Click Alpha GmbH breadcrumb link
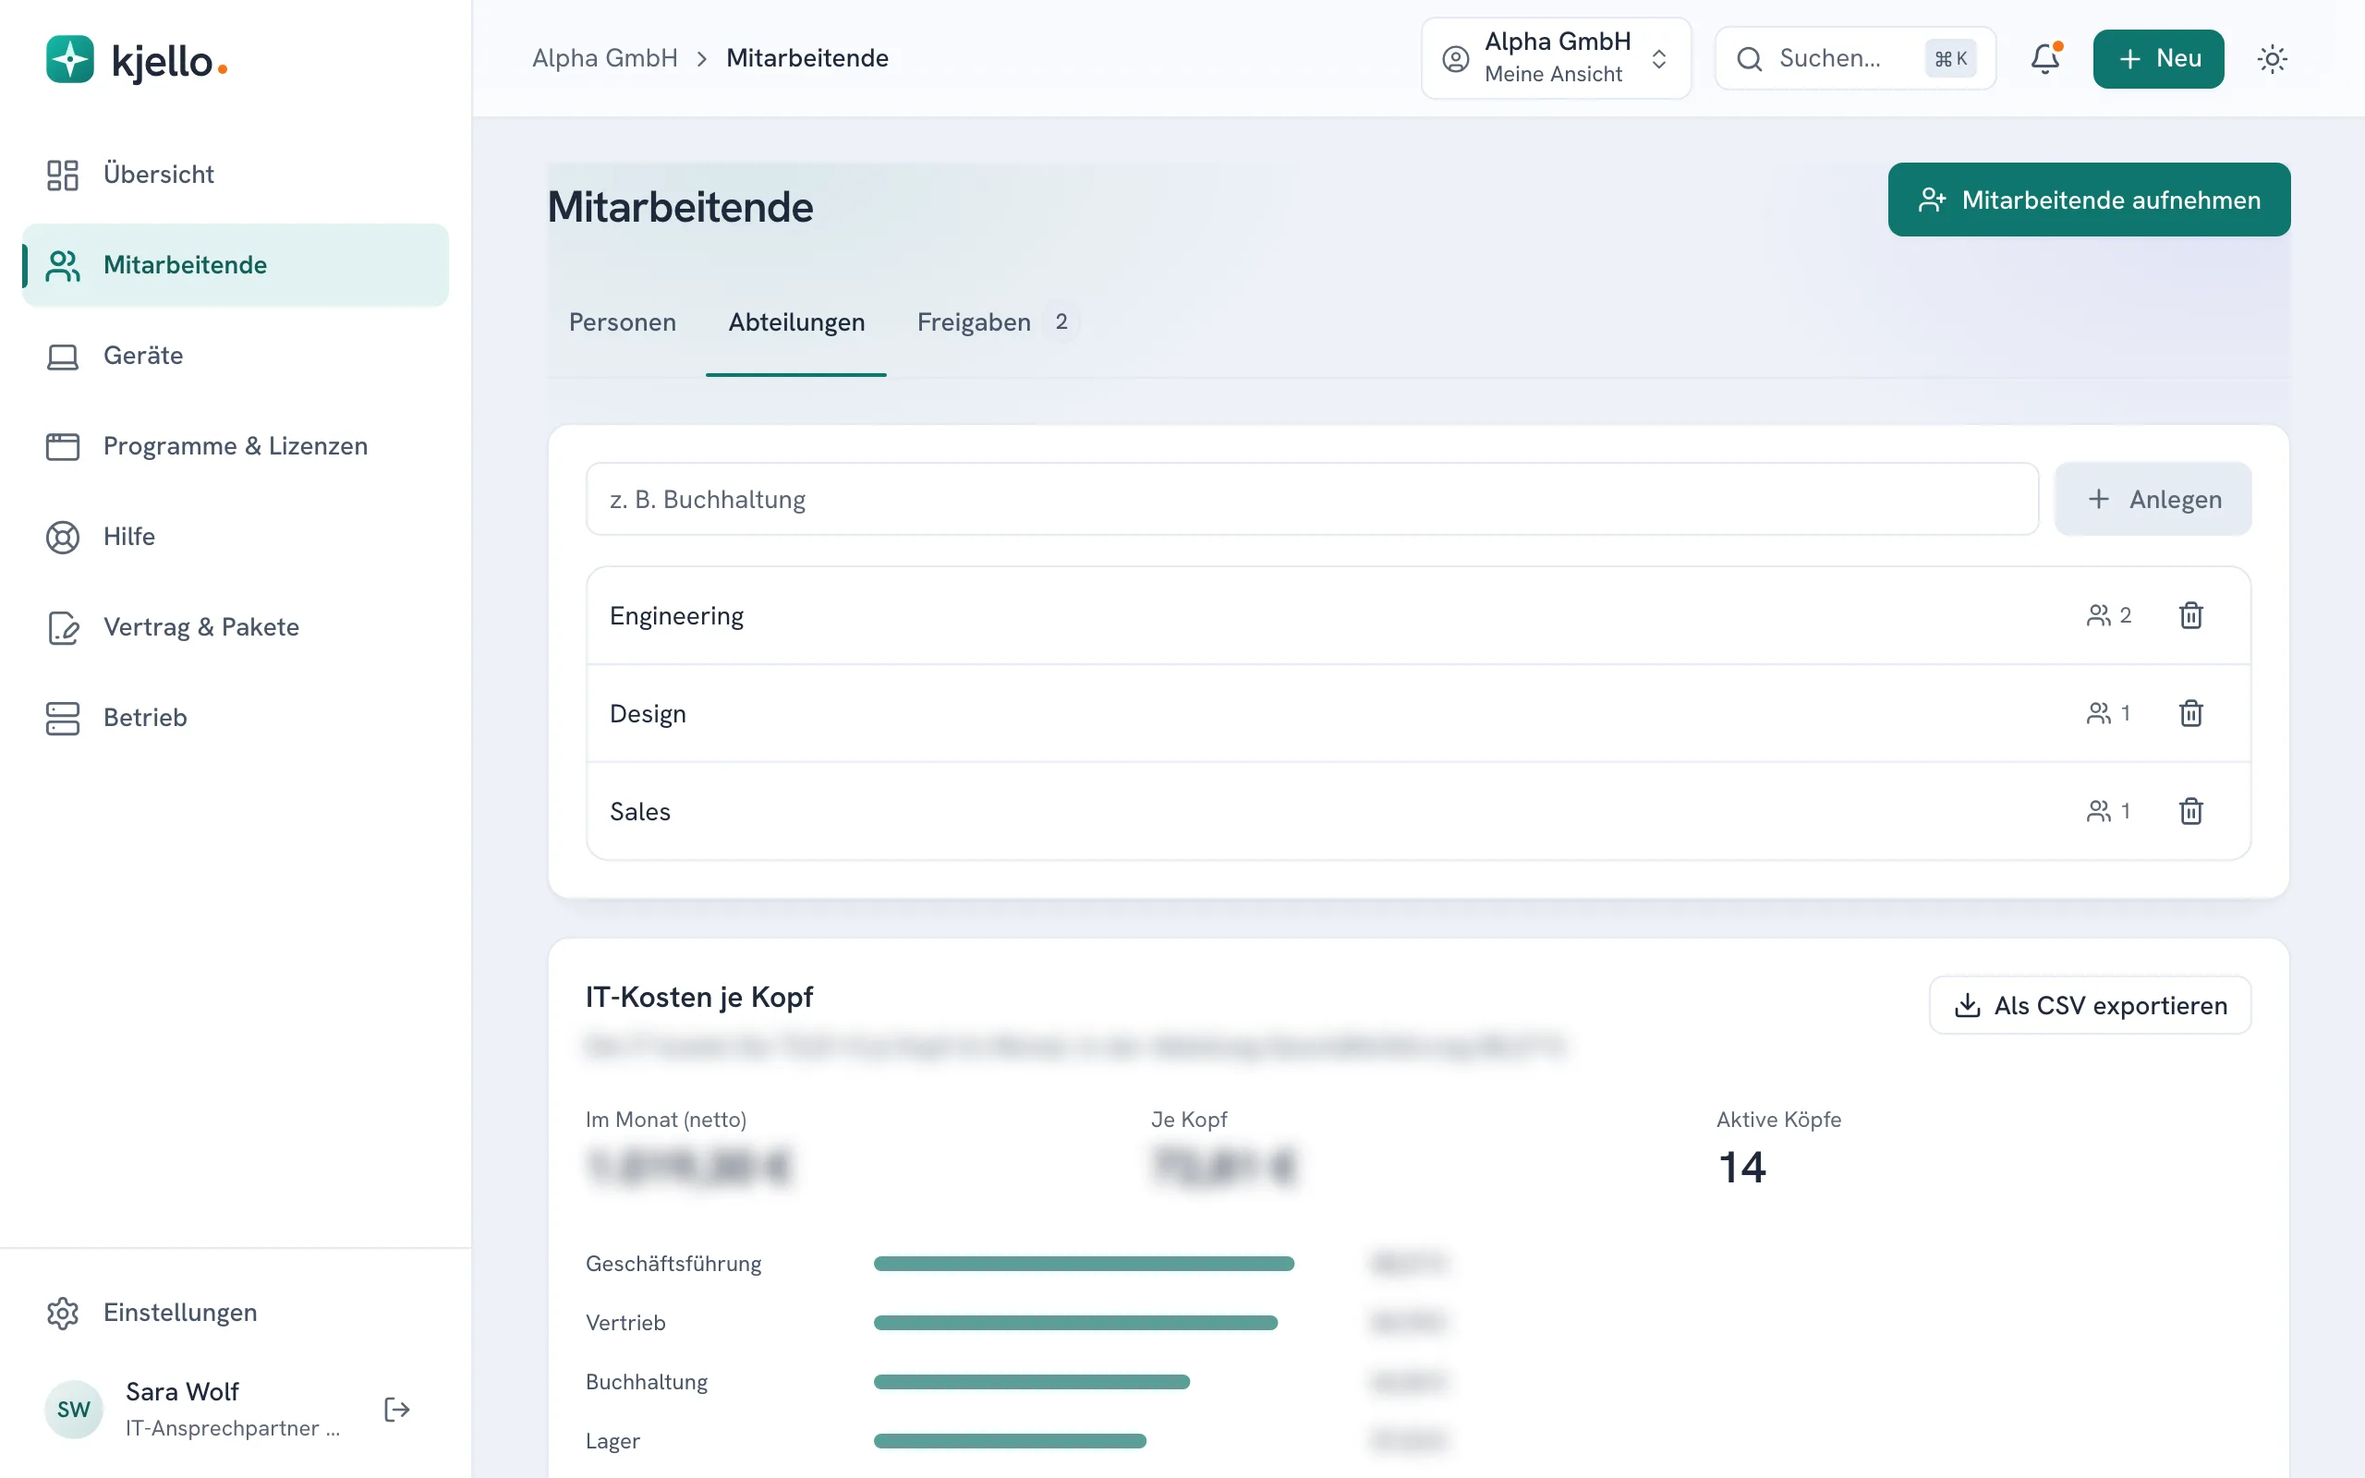Screen dimensions: 2365x1478 tap(605, 58)
